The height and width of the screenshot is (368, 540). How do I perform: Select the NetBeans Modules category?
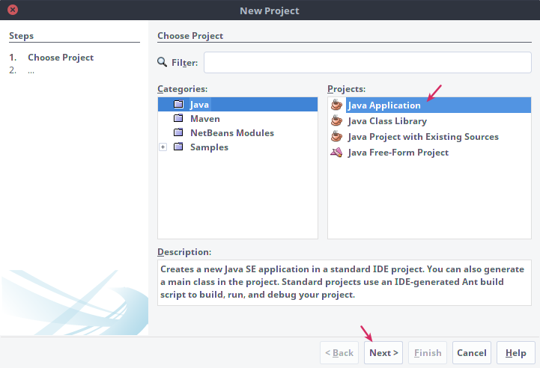click(232, 132)
